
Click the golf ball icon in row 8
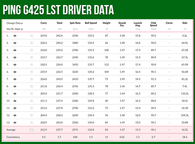click(32, 87)
